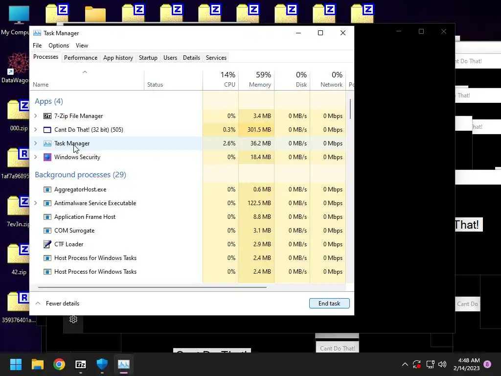The height and width of the screenshot is (376, 501).
Task: Click the COM Surrogate process icon
Action: click(47, 231)
